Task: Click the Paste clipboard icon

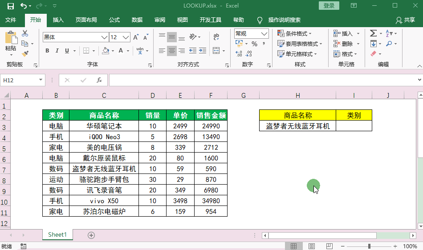Action: pos(11,37)
